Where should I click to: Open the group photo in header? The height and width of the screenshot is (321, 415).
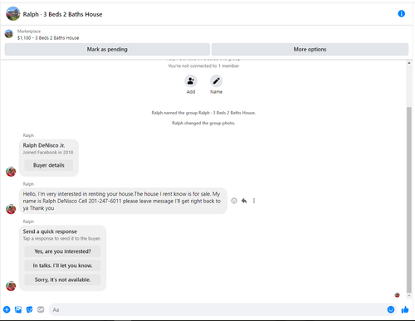[13, 14]
